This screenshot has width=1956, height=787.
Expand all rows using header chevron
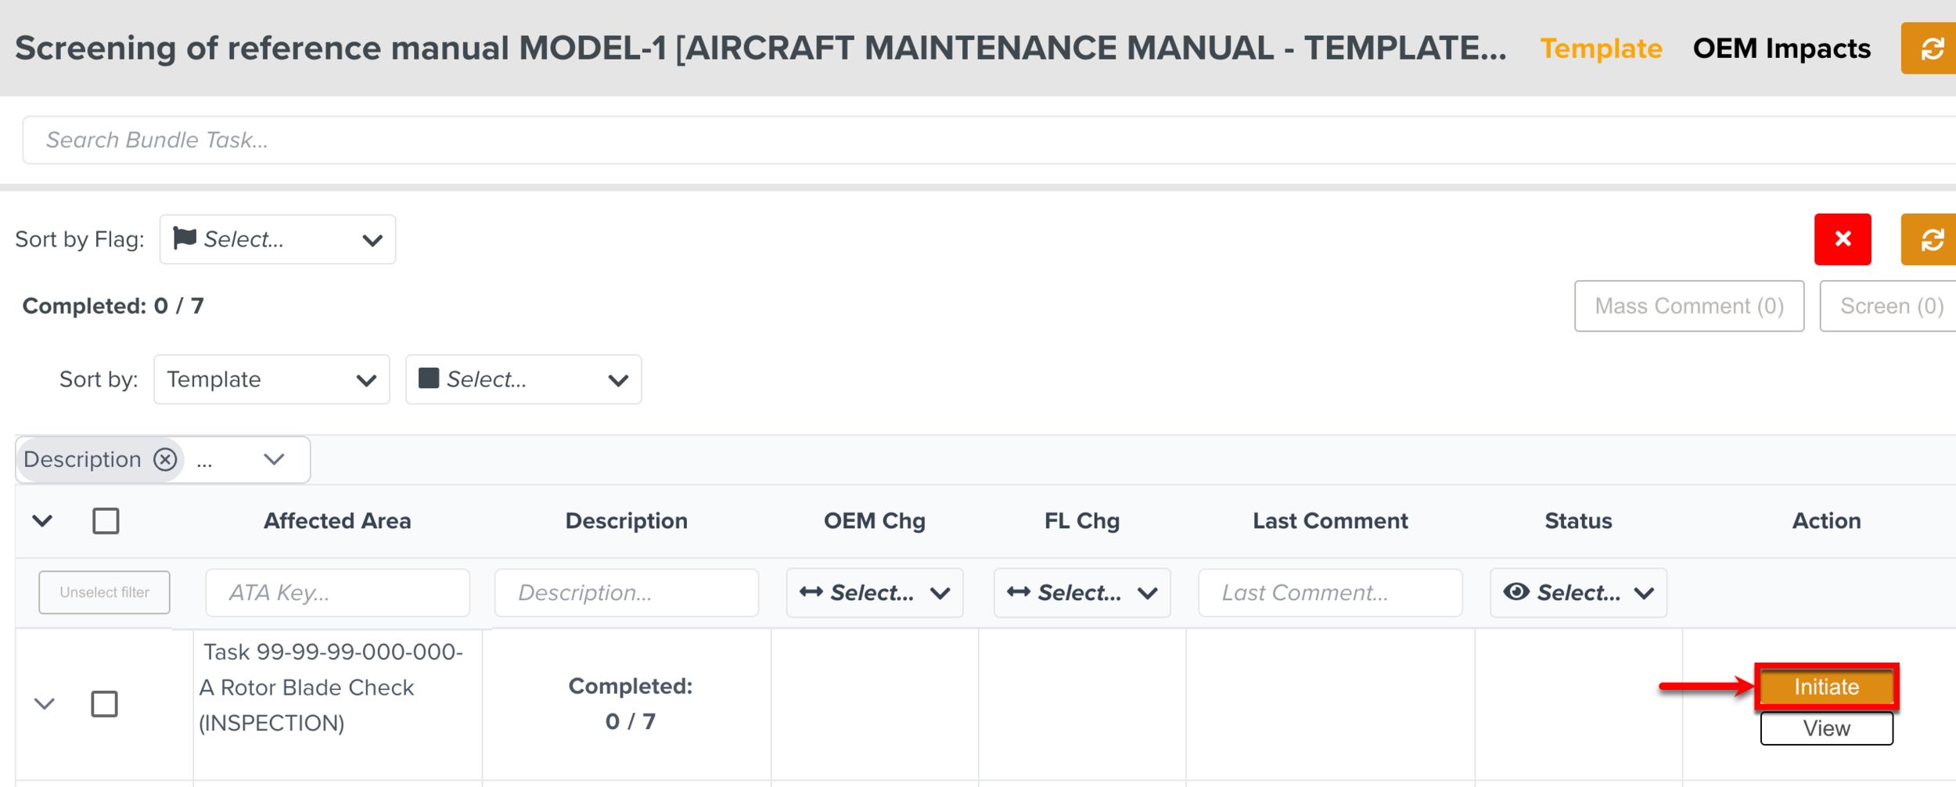click(43, 521)
